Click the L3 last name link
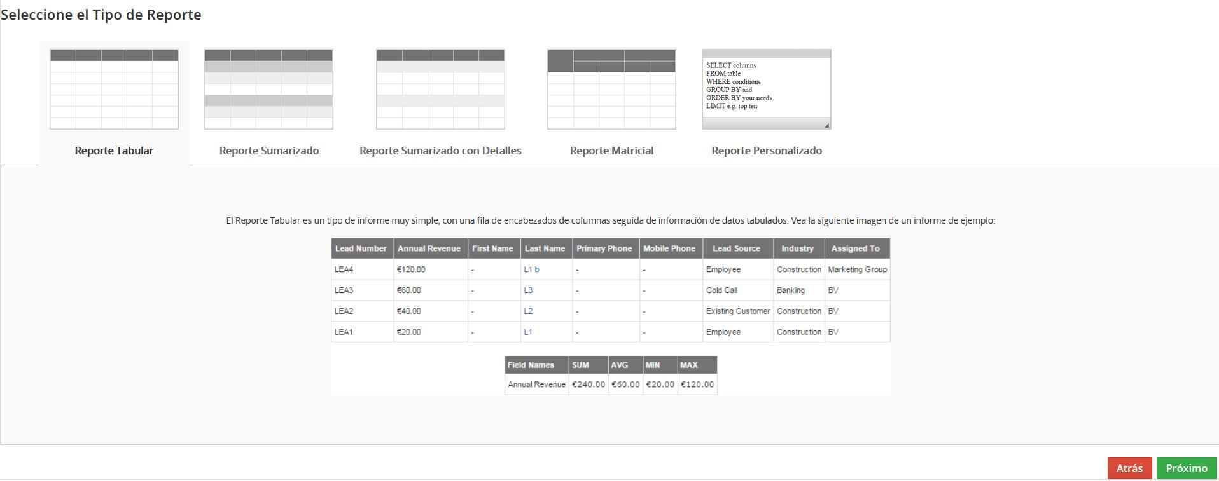 point(528,290)
